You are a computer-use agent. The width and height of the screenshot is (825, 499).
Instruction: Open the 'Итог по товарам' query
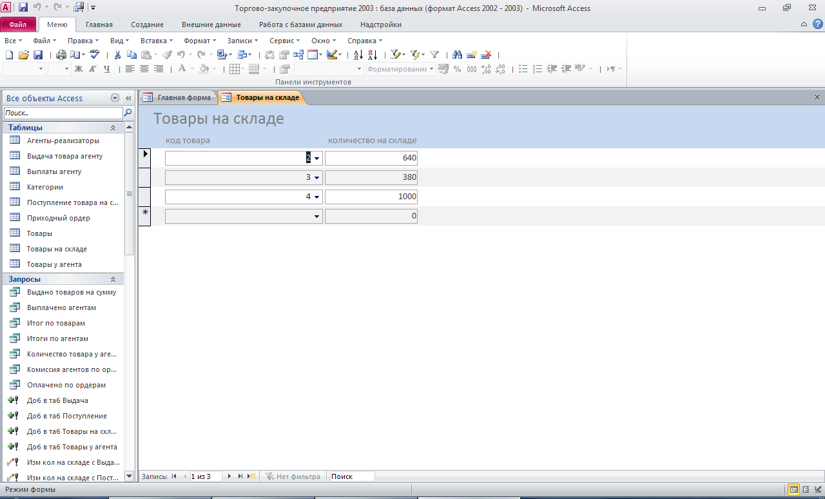pos(56,323)
